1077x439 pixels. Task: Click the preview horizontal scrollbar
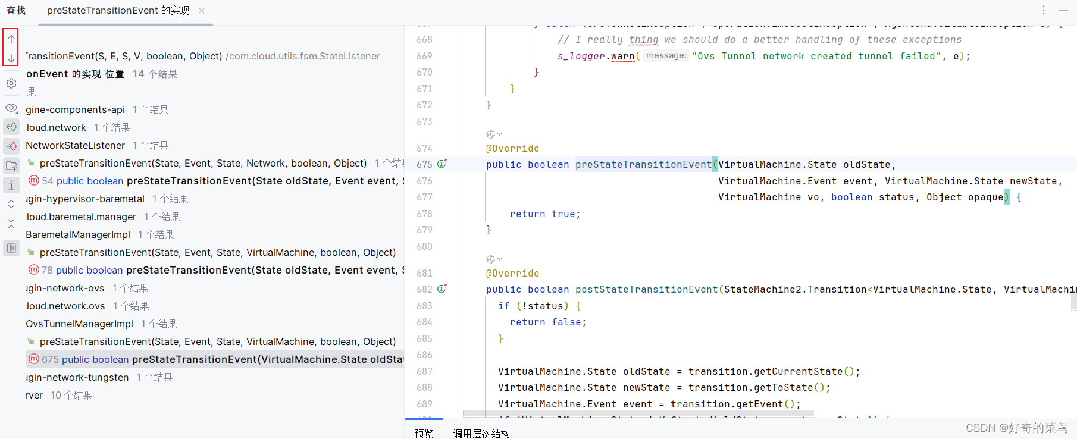[638, 413]
